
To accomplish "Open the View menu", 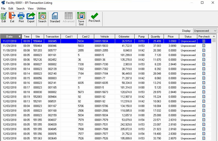I will 31,8.
